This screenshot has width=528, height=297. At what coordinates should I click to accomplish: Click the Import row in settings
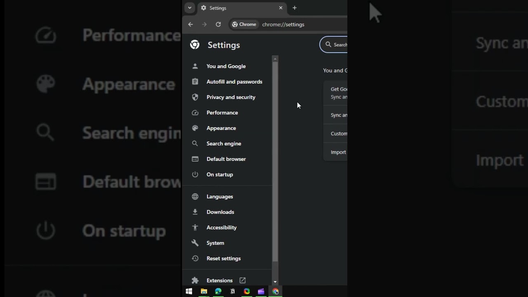[x=335, y=152]
